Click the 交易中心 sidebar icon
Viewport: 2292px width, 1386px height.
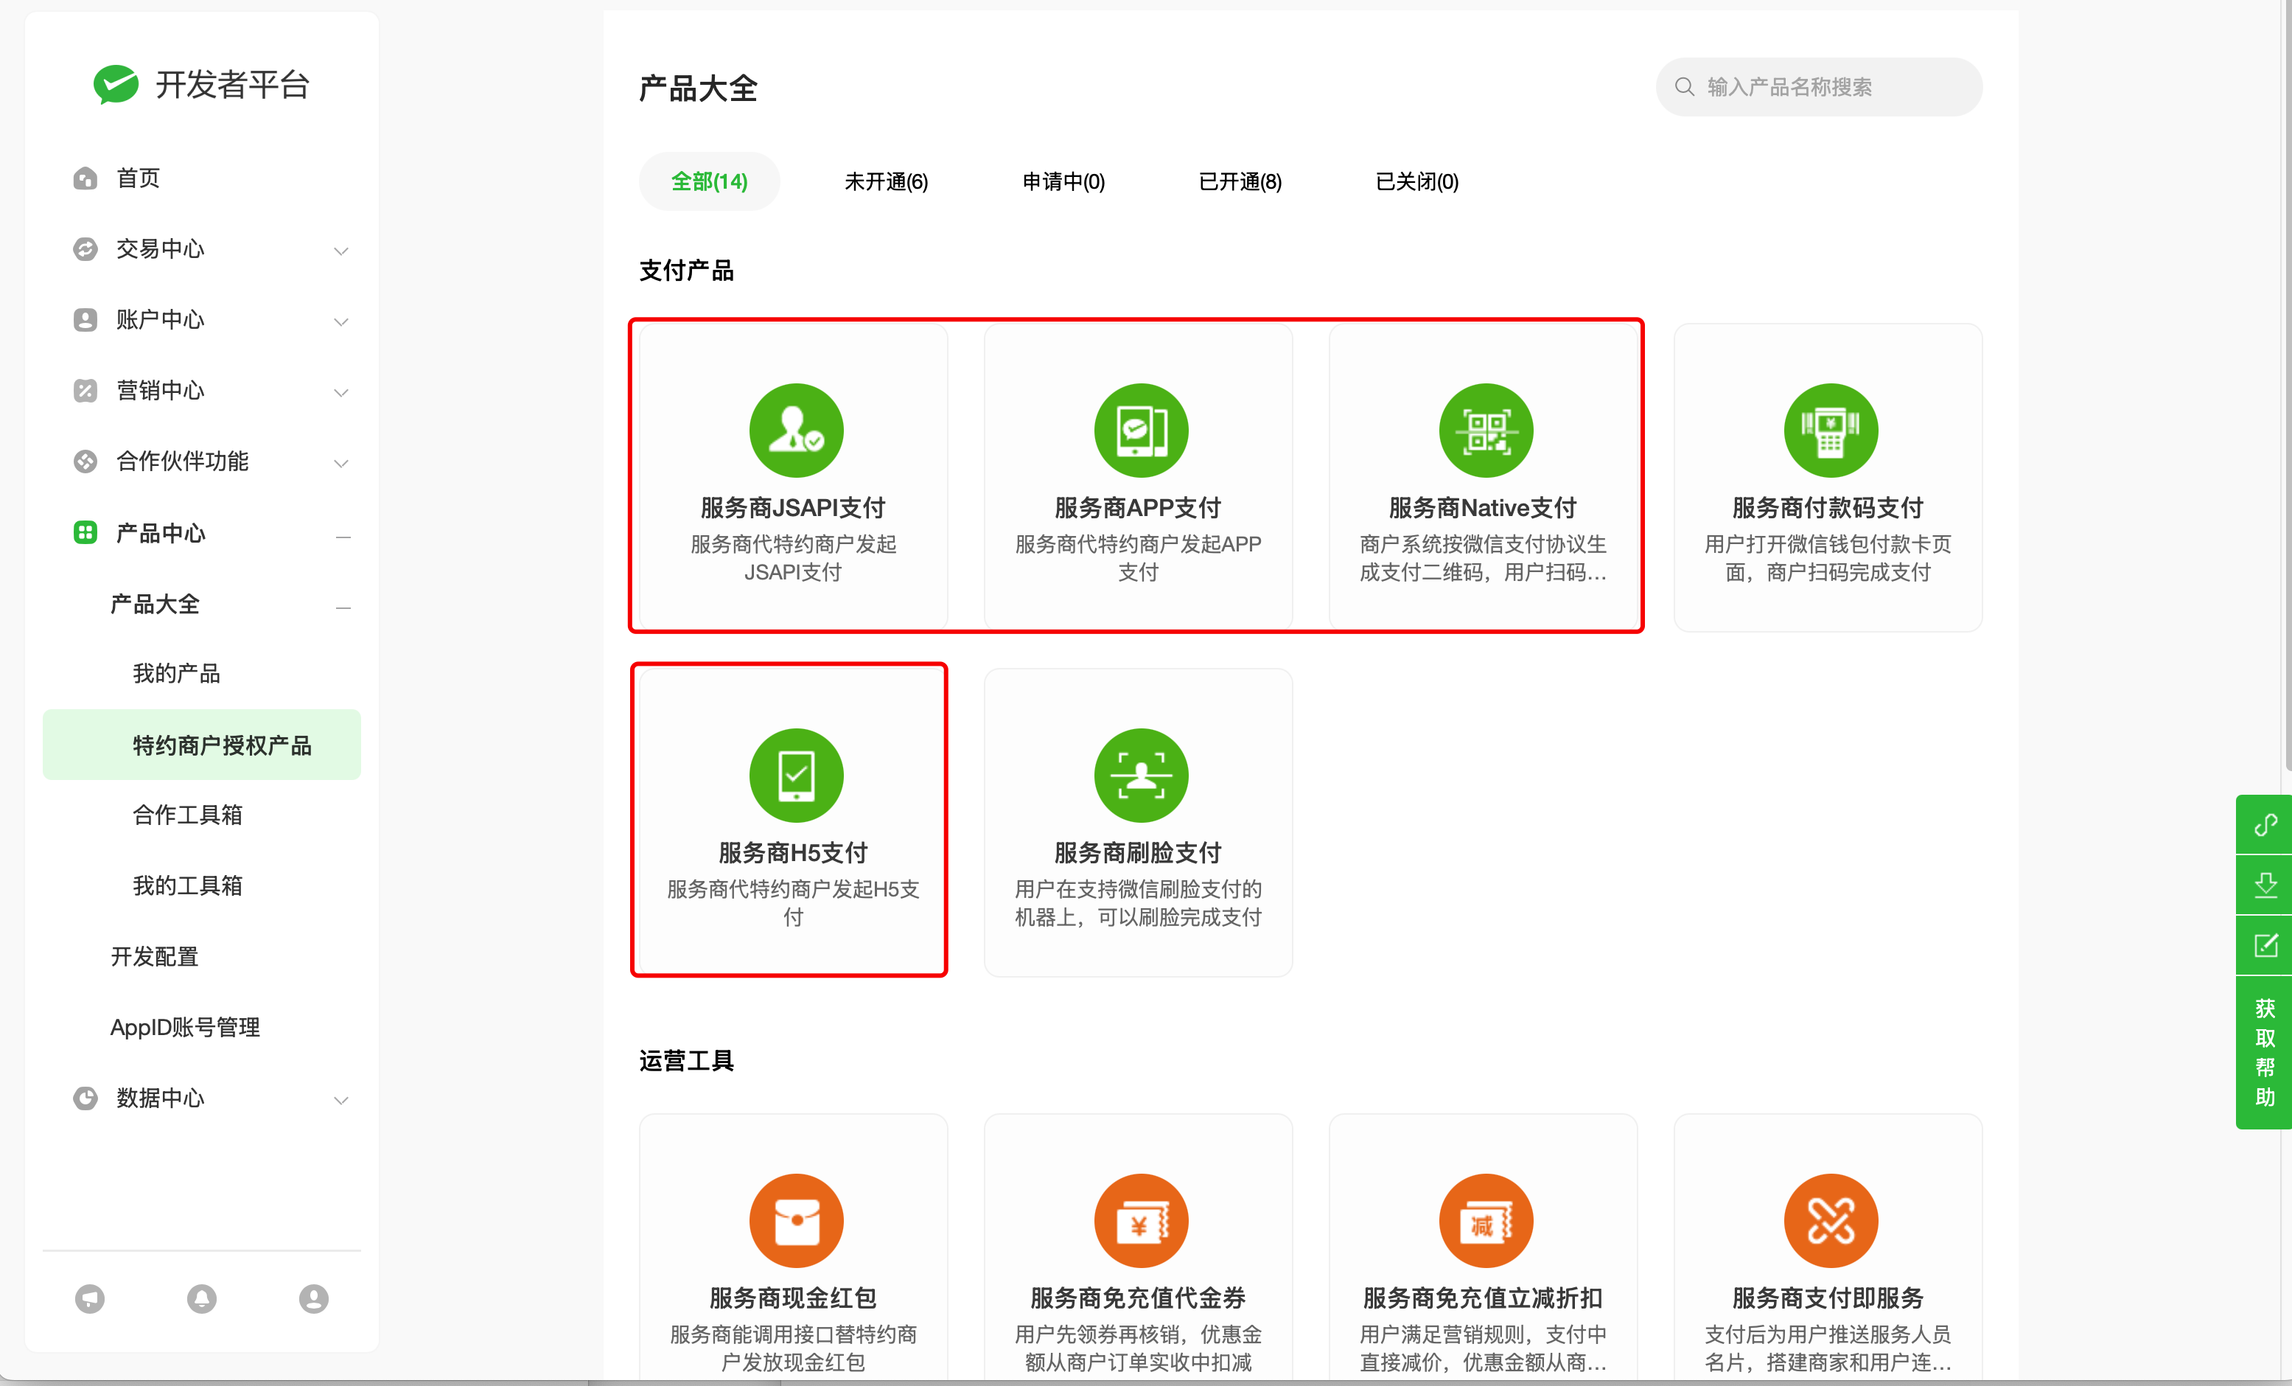85,248
